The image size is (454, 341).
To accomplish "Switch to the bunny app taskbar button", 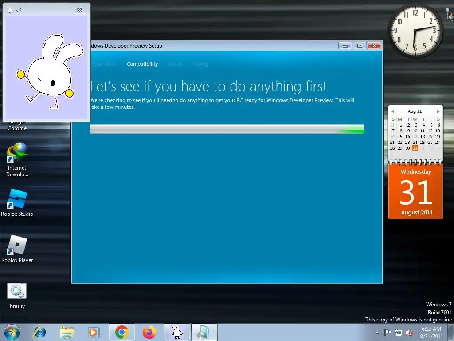I will click(x=177, y=332).
